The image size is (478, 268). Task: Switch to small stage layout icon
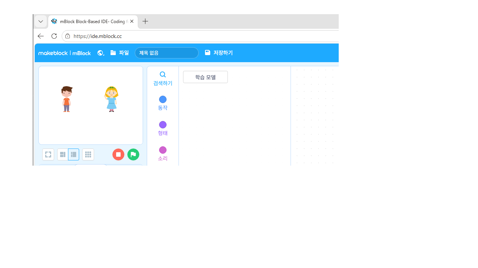click(63, 154)
